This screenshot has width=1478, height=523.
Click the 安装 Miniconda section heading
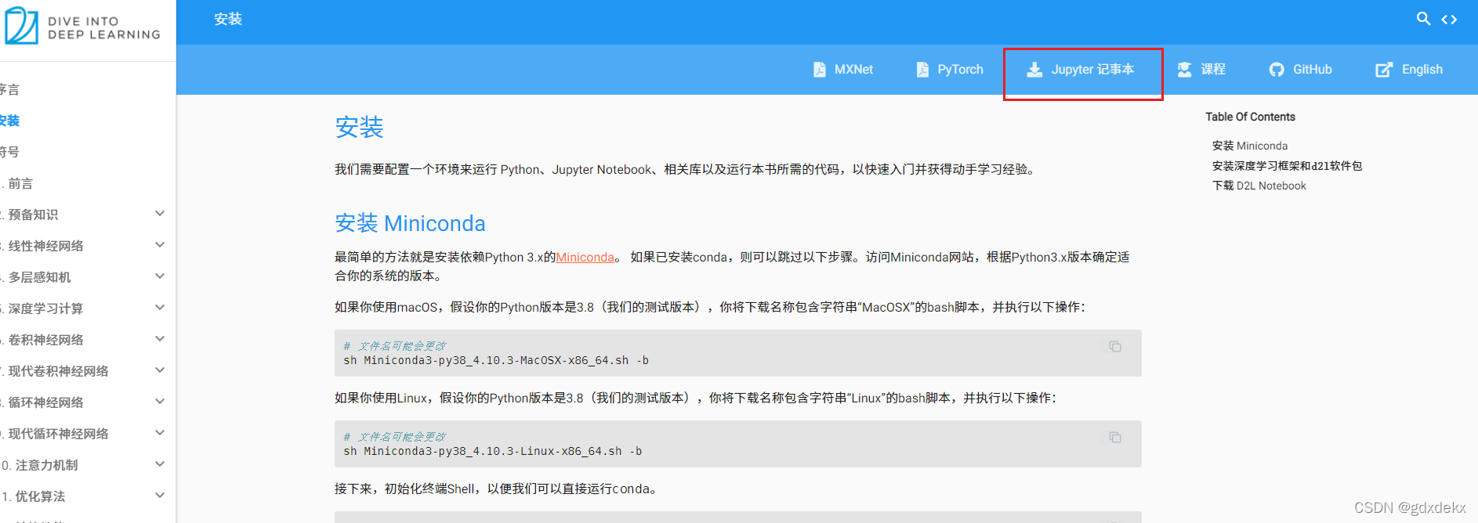tap(410, 224)
